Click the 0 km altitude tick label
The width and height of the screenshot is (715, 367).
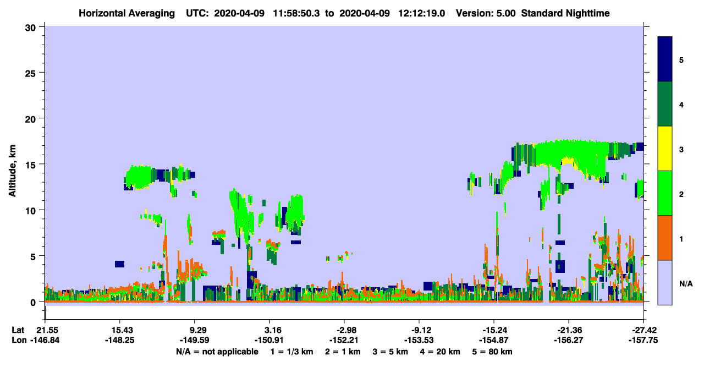point(34,302)
